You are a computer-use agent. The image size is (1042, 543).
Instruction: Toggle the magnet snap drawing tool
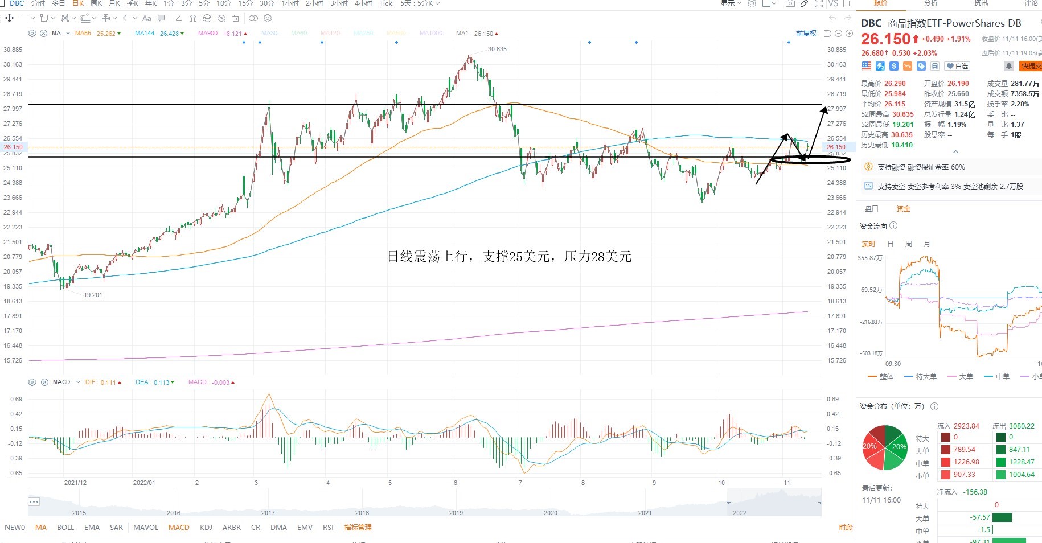tap(193, 18)
